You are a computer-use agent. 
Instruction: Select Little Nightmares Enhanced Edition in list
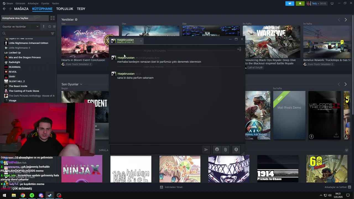(28, 43)
